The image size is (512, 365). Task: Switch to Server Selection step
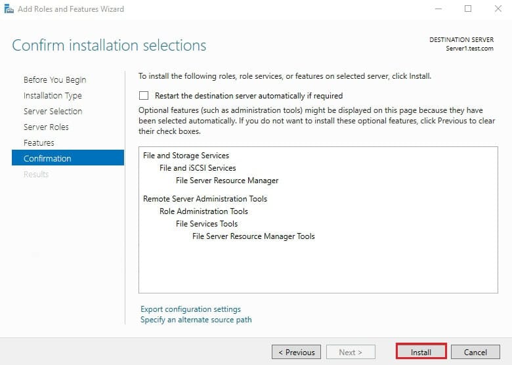click(x=53, y=112)
